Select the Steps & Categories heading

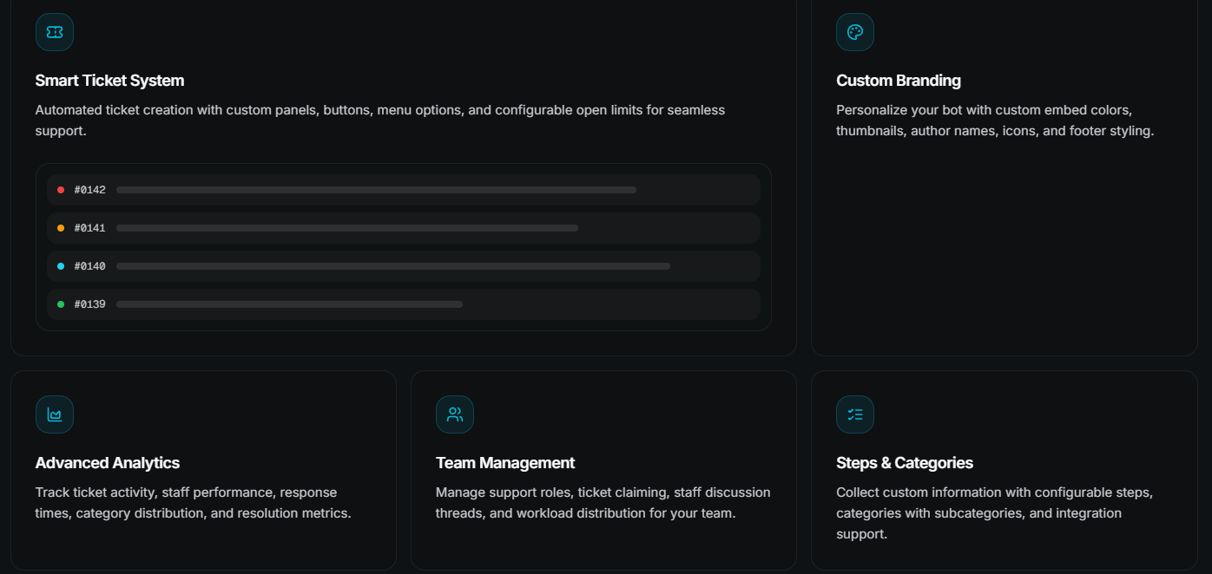905,463
